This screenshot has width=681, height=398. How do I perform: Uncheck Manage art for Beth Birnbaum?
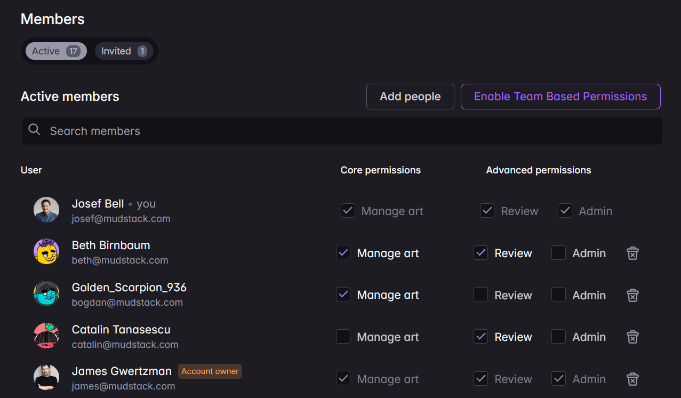(343, 252)
